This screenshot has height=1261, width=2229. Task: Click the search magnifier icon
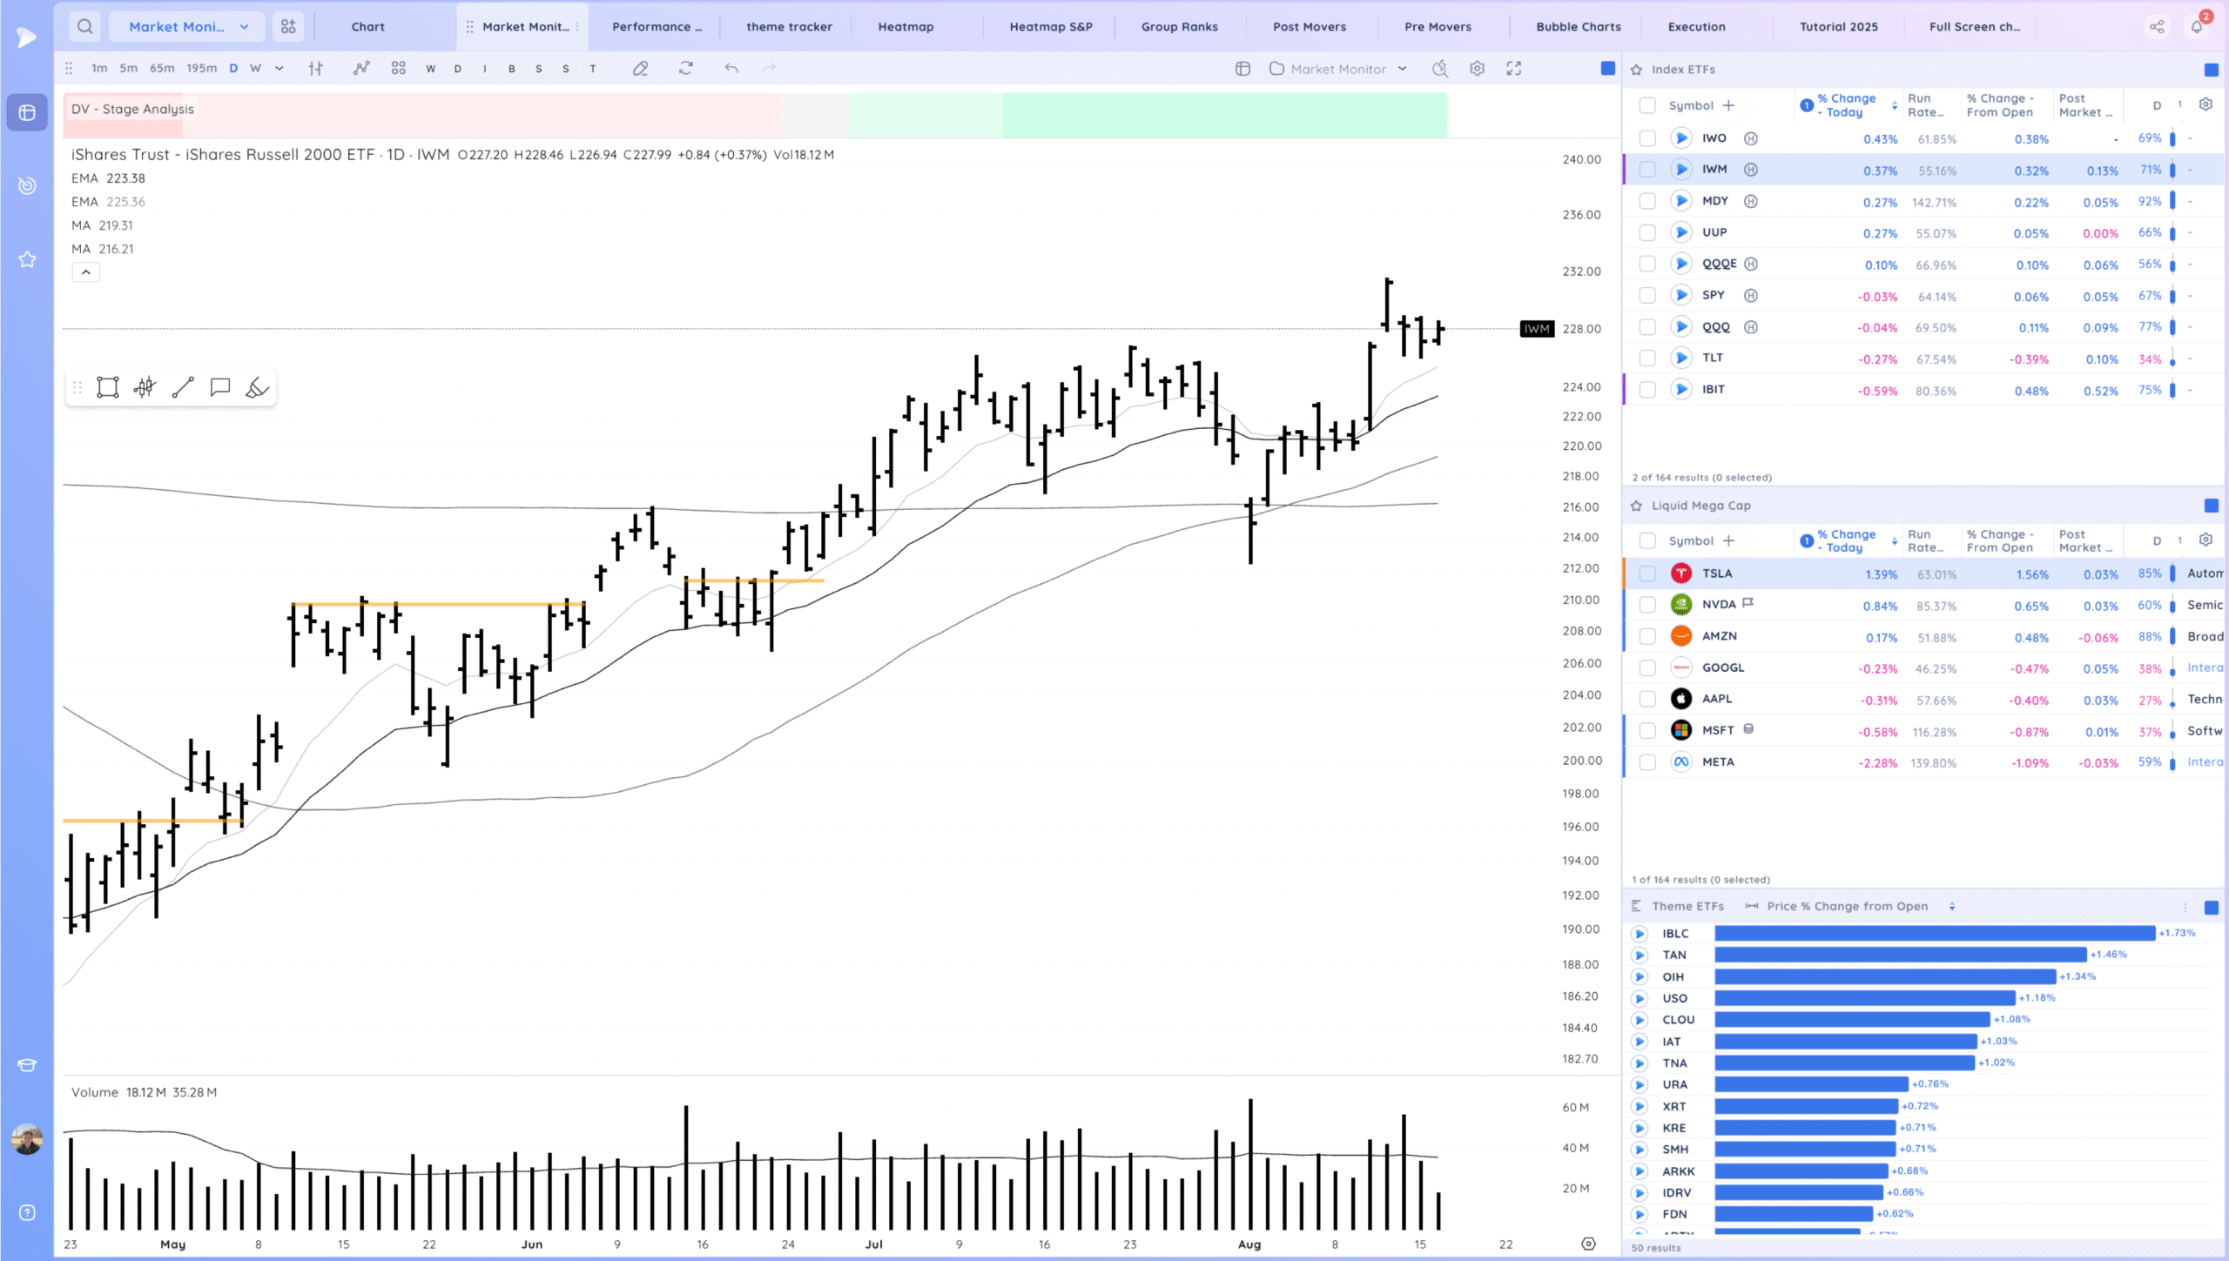pyautogui.click(x=84, y=26)
